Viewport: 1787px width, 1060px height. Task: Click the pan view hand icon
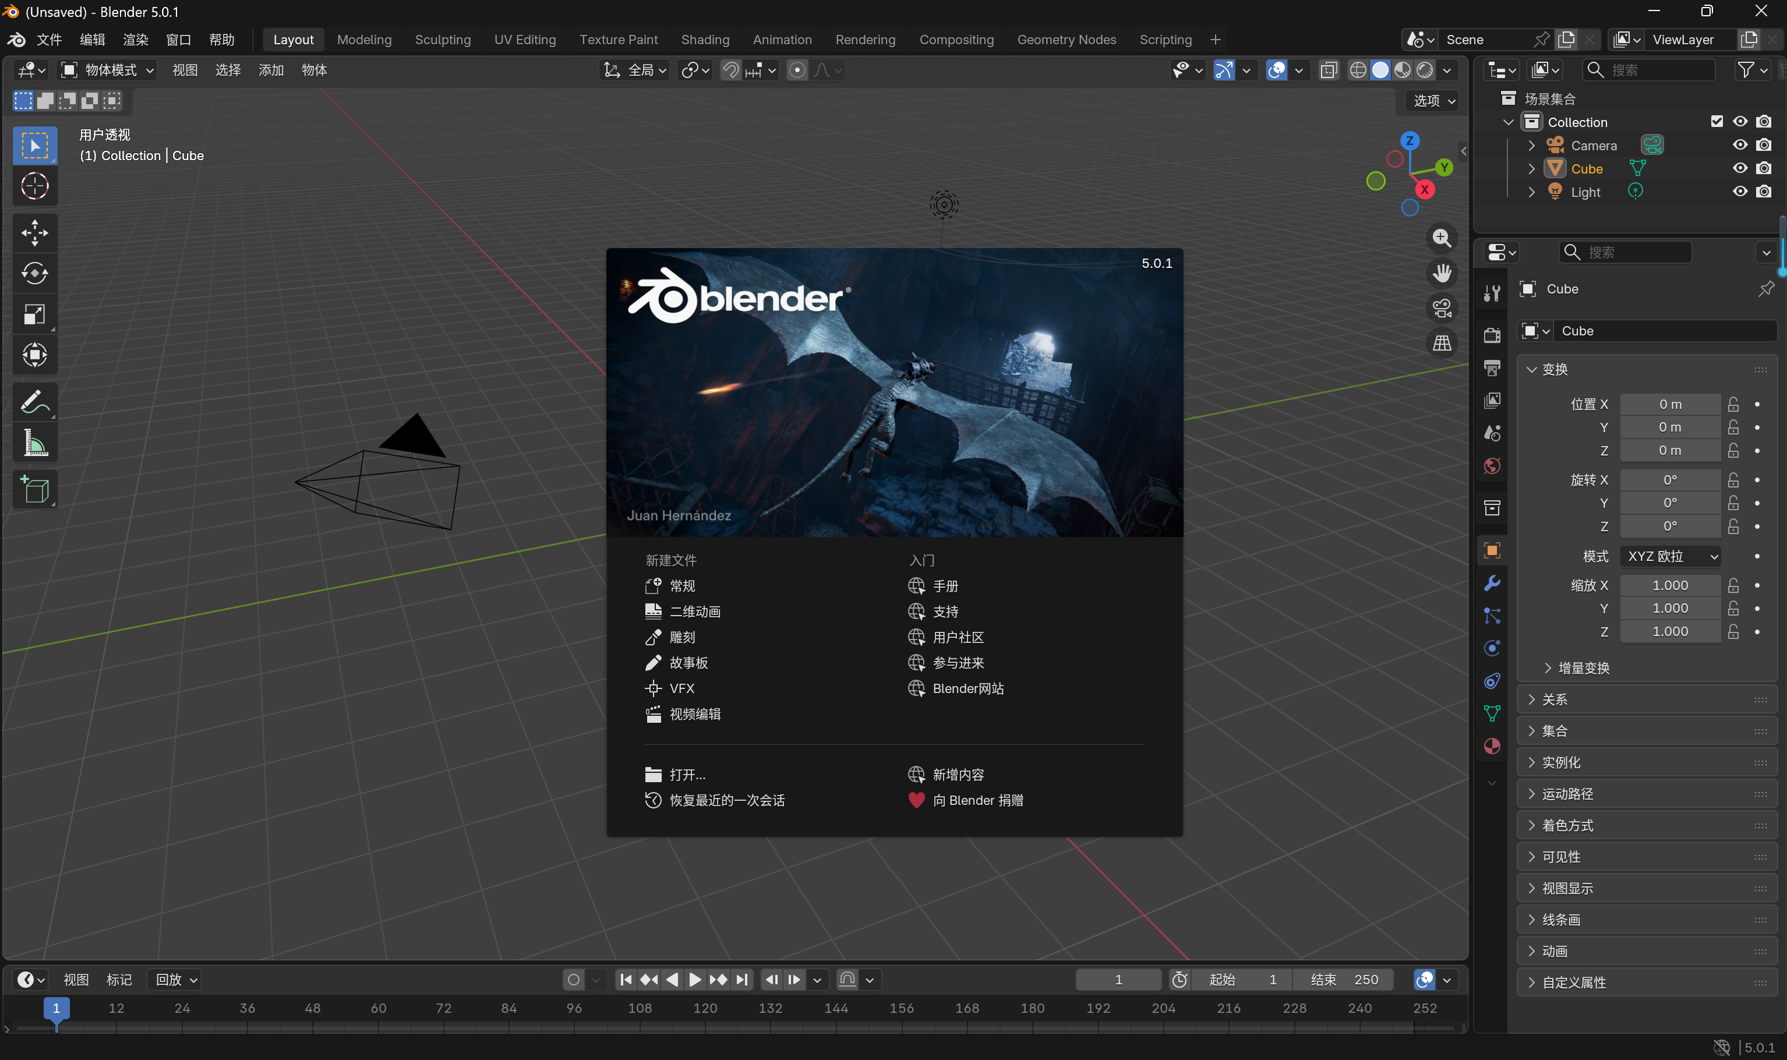pos(1442,273)
